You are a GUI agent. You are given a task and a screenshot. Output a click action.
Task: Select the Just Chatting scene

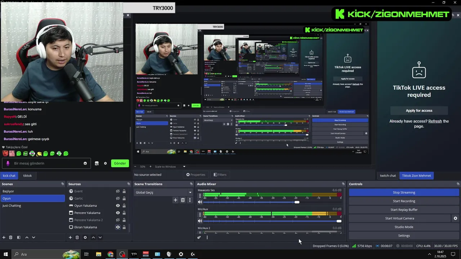pyautogui.click(x=32, y=206)
